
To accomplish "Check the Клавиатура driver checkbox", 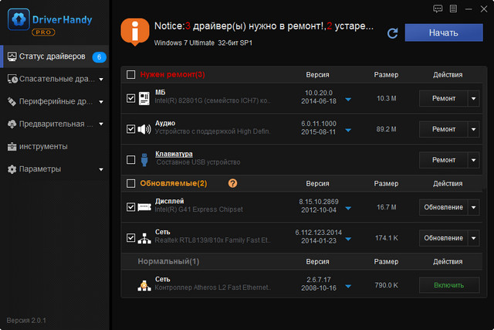I will (x=130, y=159).
